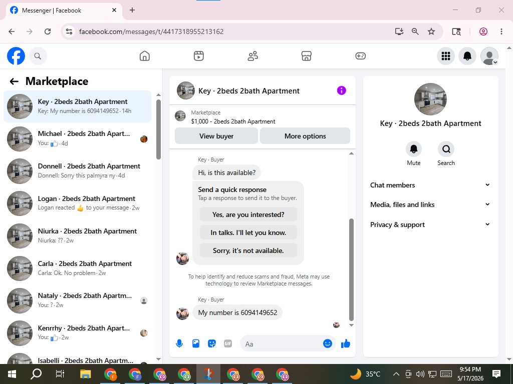Open Chrome three-dot menu
Viewport: 513px width, 384px height.
501,31
